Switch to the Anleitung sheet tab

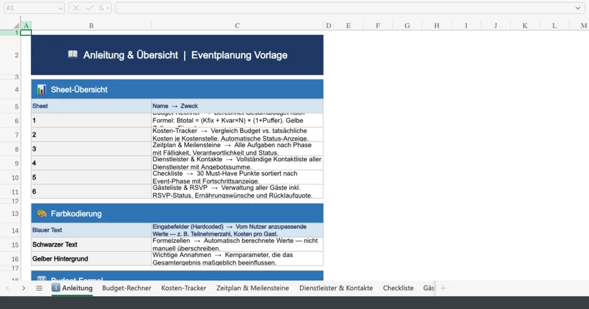pyautogui.click(x=72, y=288)
